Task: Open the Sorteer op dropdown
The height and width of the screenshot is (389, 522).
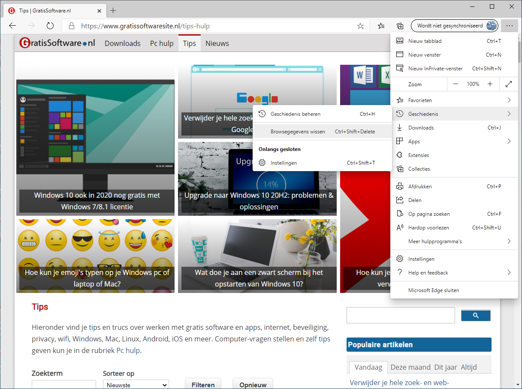Action: [x=136, y=385]
